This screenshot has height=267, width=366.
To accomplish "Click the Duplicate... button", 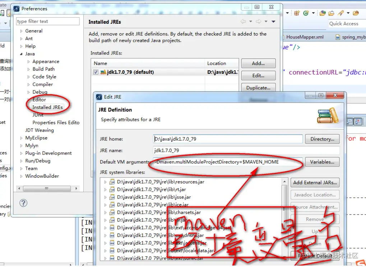I will click(x=258, y=88).
